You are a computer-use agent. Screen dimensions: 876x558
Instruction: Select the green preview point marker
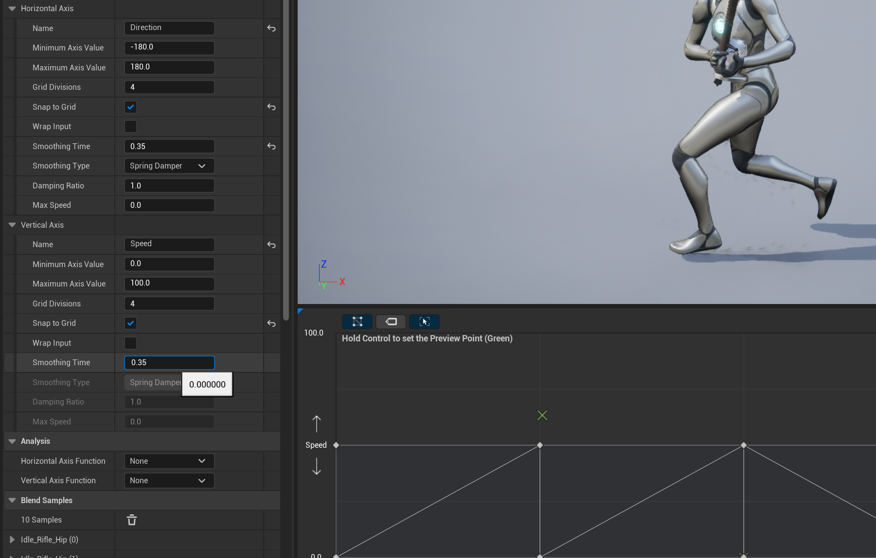[542, 415]
